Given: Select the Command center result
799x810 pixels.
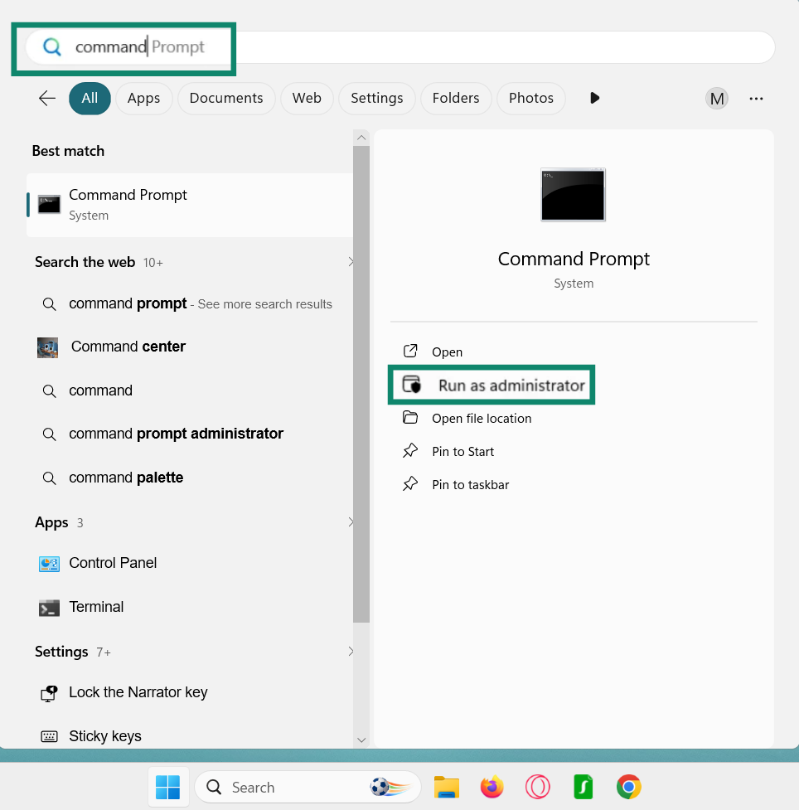Looking at the screenshot, I should point(190,347).
